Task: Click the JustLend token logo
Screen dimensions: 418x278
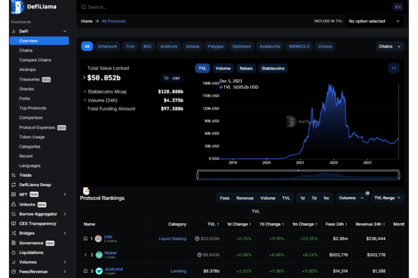Action: pyautogui.click(x=99, y=271)
